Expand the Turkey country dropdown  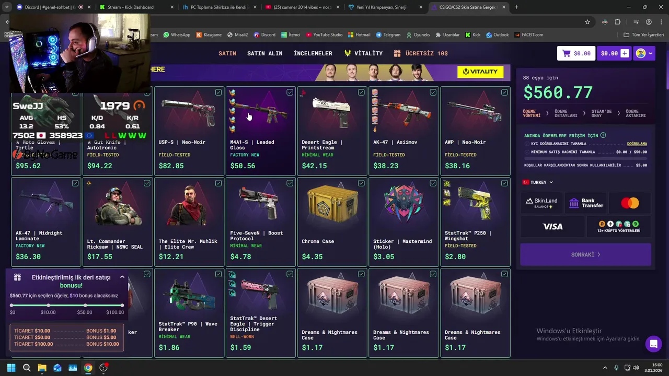(x=538, y=182)
